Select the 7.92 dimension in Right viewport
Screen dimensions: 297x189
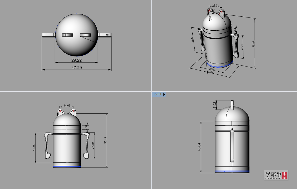pos(215,105)
